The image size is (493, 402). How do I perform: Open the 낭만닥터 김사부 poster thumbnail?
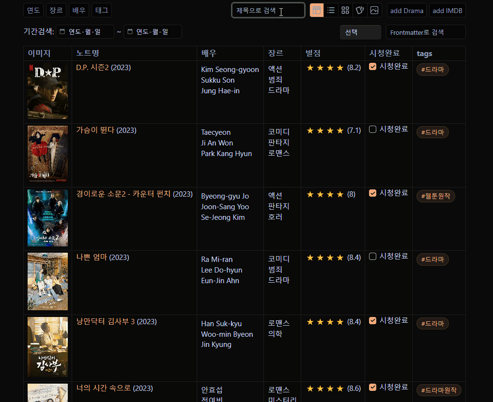click(x=47, y=347)
